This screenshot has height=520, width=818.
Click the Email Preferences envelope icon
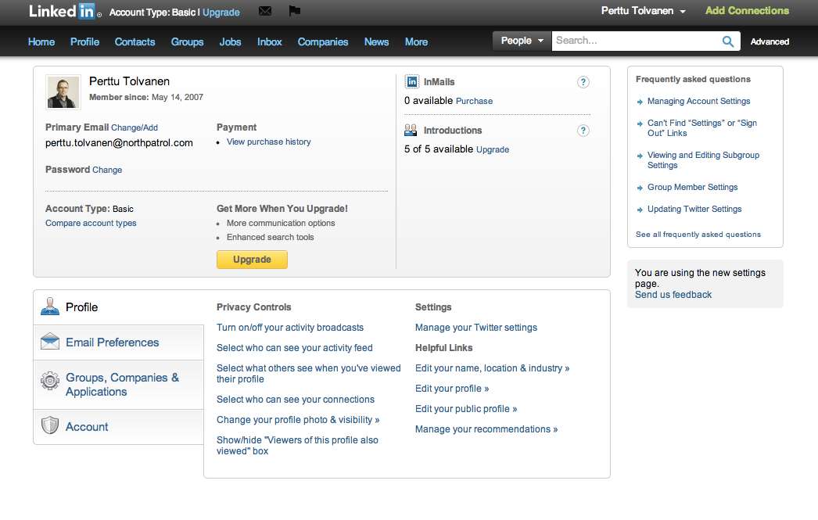tap(50, 342)
